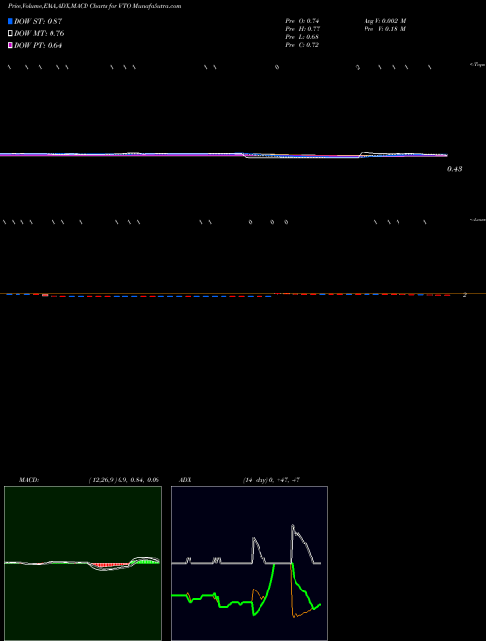Click the magenta DOW PT legend swatch
This screenshot has width=486, height=641.
(10, 45)
